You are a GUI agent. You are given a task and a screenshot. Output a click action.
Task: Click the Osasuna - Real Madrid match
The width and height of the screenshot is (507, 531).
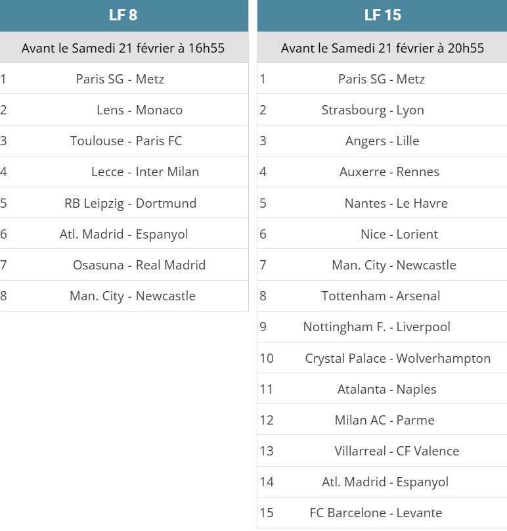tap(139, 265)
